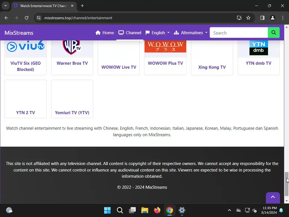Open the Settings gear taskbar icon
The width and height of the screenshot is (289, 217).
[x=182, y=210]
